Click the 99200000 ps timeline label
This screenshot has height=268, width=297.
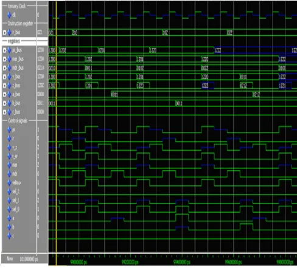point(130,262)
